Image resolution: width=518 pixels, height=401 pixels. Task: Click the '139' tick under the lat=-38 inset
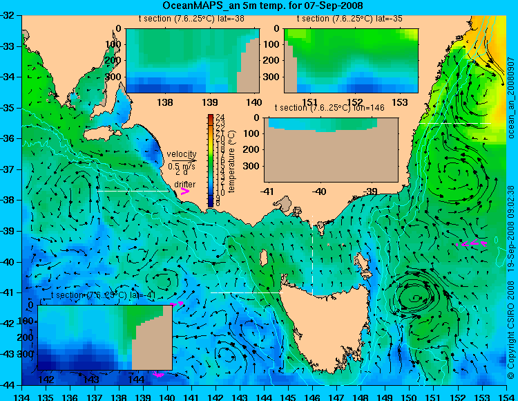[210, 102]
